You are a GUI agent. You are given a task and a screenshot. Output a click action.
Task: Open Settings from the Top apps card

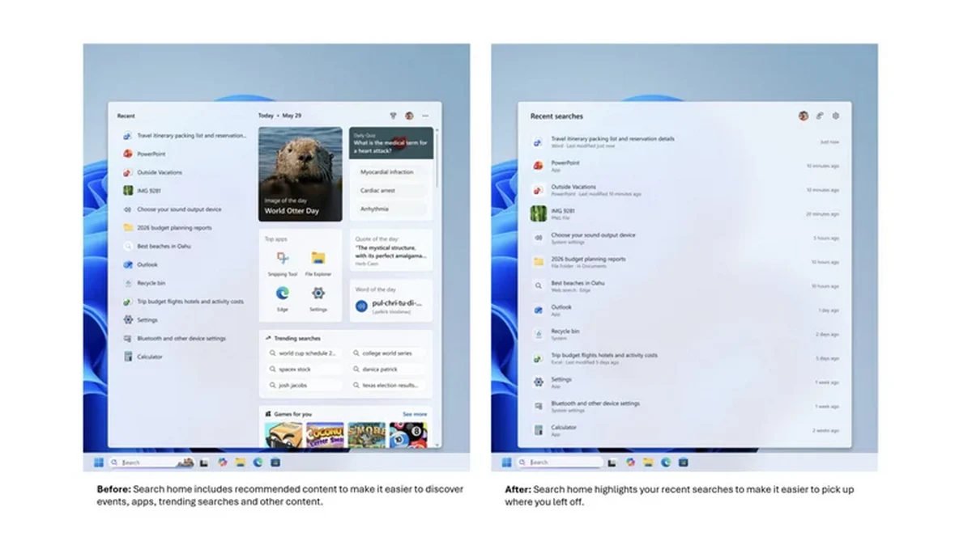pos(318,298)
